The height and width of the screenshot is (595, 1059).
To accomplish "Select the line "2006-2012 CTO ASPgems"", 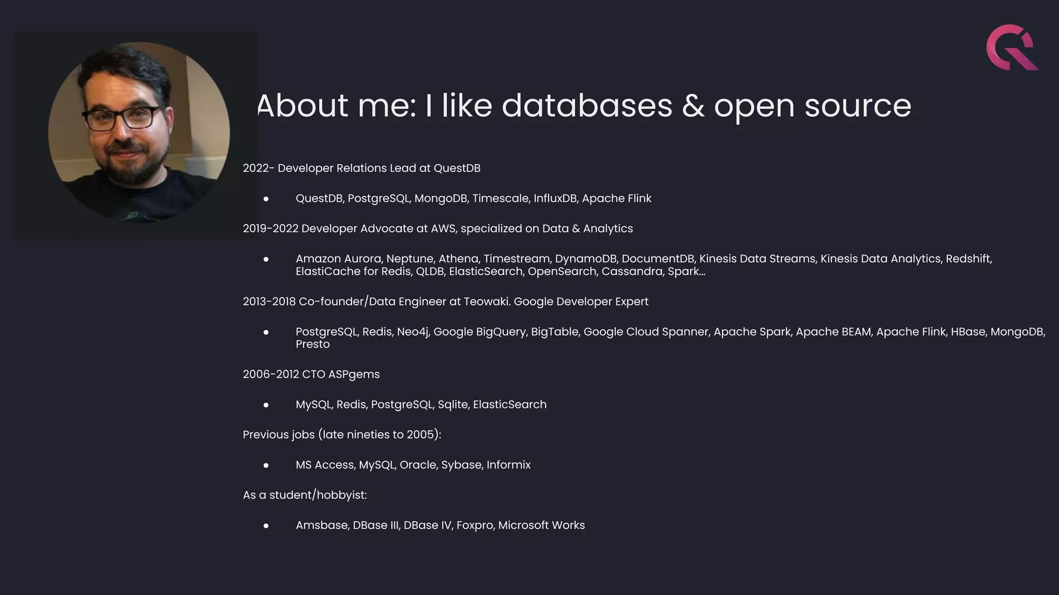I will pyautogui.click(x=311, y=374).
